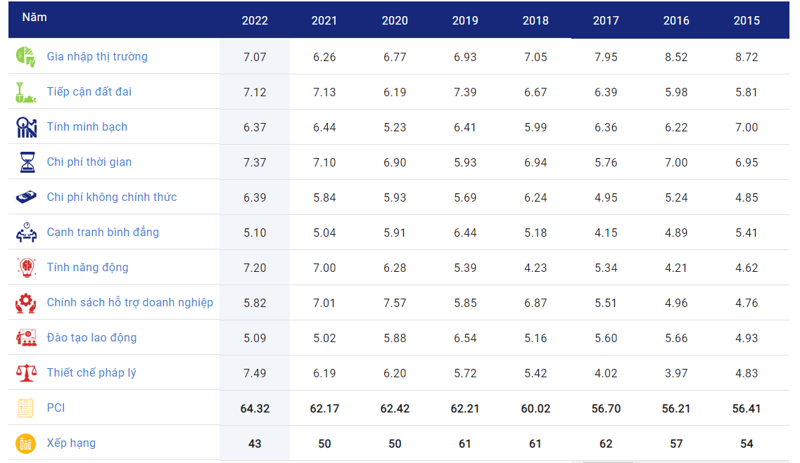Select the 2020 column header

point(395,20)
